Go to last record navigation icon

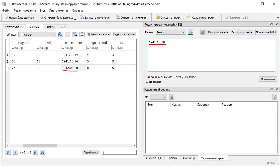(43, 152)
